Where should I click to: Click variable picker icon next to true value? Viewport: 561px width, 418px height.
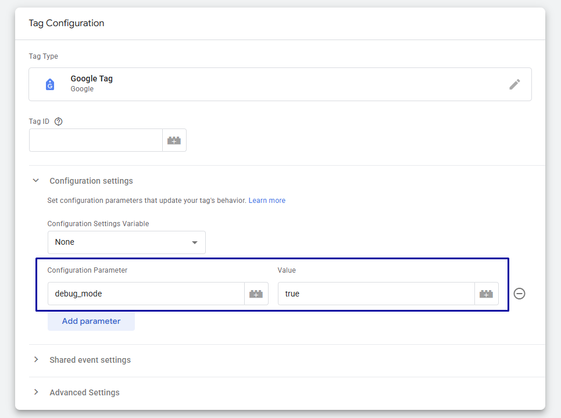[486, 294]
